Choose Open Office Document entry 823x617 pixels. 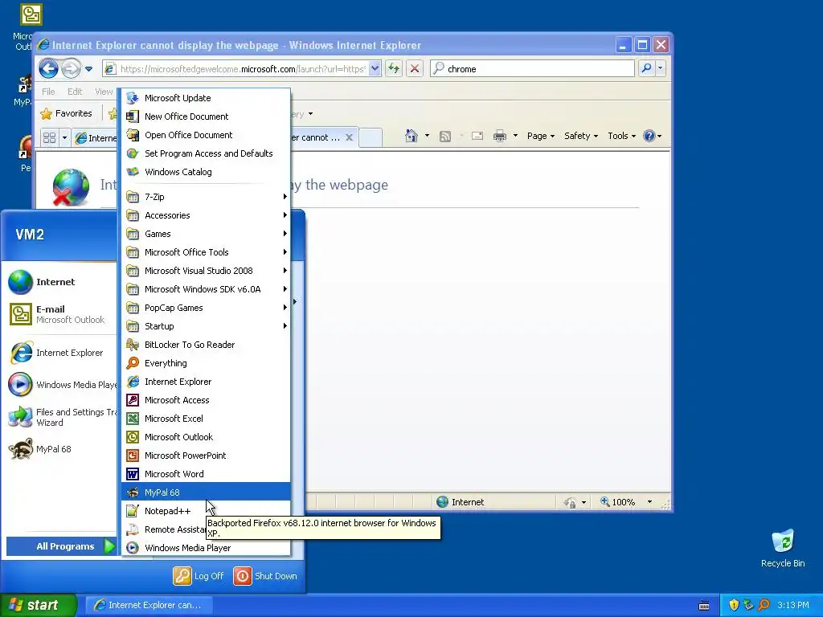pos(206,135)
